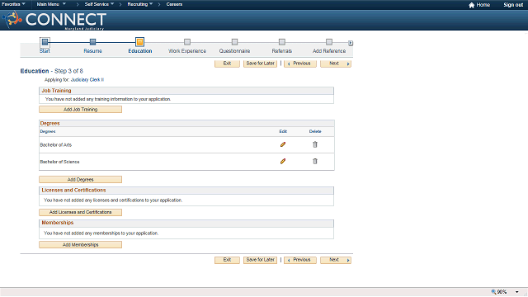528x297 pixels.
Task: Click the bottom Previous button
Action: [x=300, y=260]
